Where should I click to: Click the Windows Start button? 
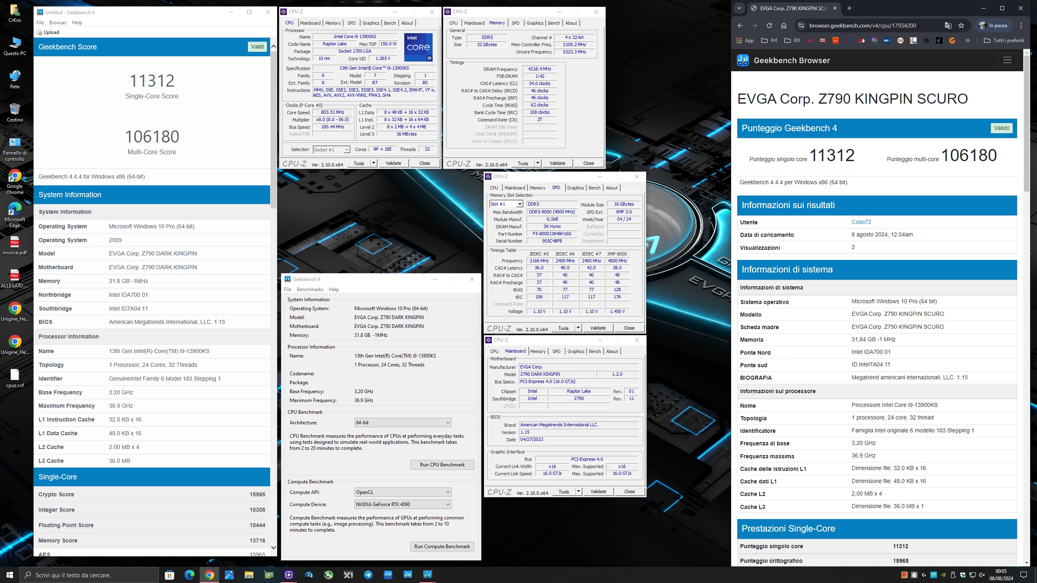(x=10, y=575)
